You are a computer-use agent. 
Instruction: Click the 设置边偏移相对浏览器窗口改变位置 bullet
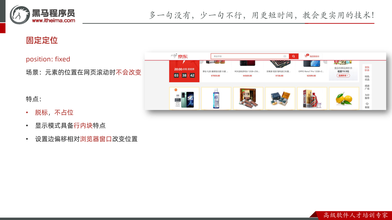[x=86, y=139]
